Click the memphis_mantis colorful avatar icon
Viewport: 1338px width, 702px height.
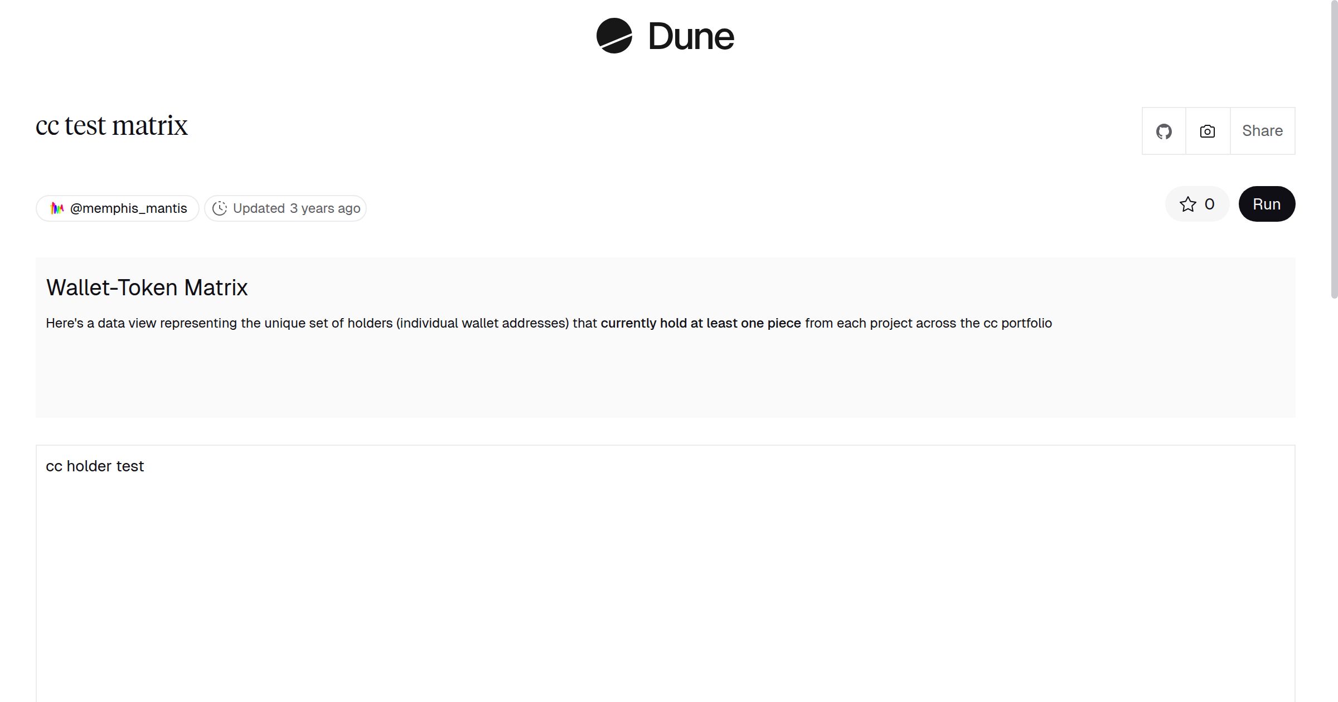tap(57, 208)
